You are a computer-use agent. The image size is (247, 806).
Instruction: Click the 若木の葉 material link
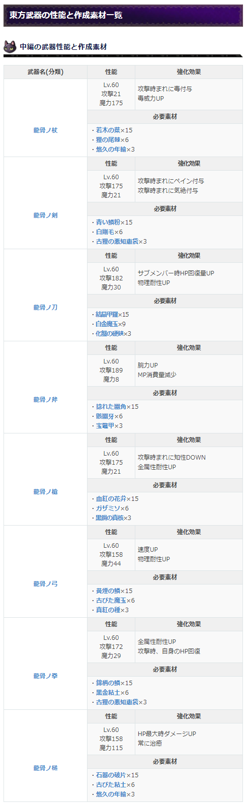coord(108,130)
